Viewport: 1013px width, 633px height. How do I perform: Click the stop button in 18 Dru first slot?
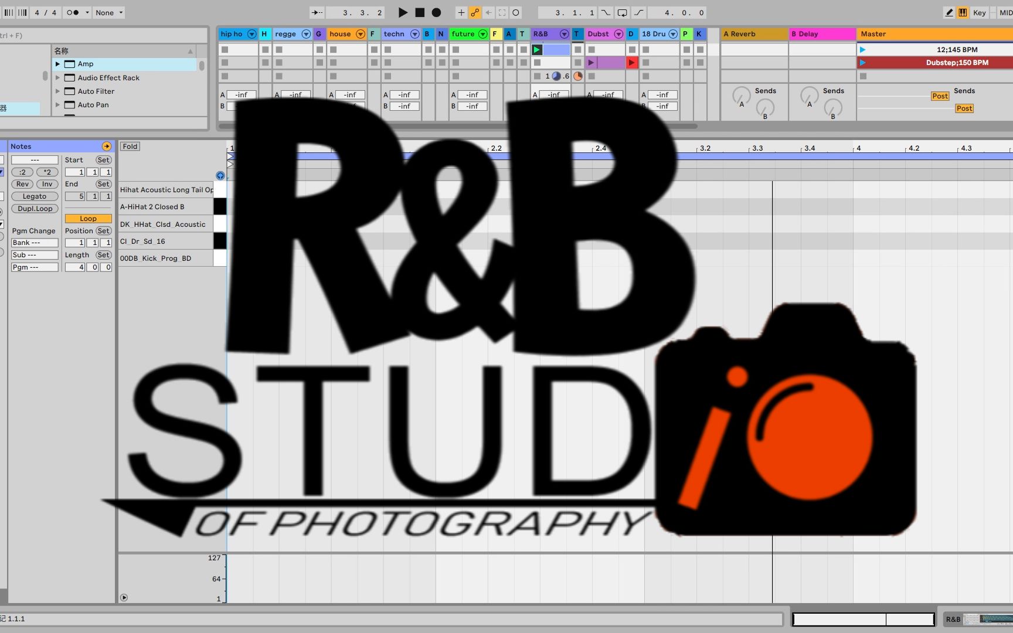coord(645,50)
